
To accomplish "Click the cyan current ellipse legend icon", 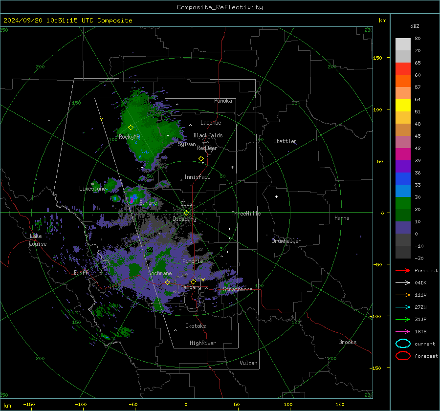I will coord(403,344).
